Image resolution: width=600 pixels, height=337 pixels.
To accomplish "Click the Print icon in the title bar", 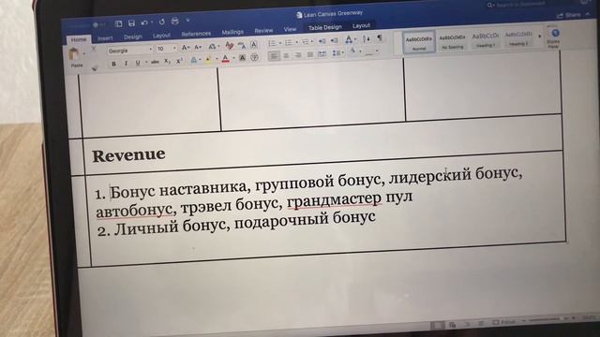I will 175,21.
